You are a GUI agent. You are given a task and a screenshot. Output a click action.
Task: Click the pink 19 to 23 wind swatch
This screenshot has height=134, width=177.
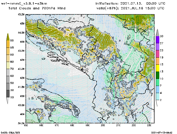pyautogui.click(x=158, y=54)
